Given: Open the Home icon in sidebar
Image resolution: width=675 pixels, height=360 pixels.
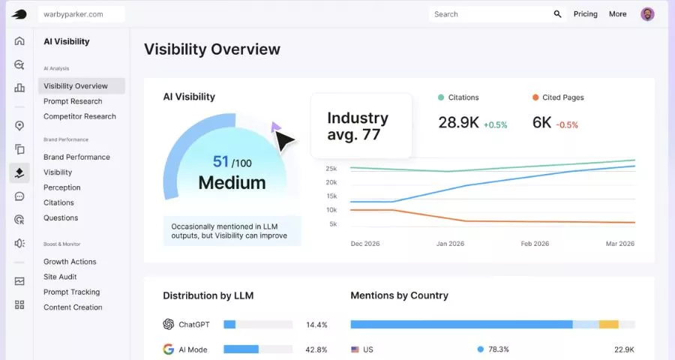Looking at the screenshot, I should 19,41.
